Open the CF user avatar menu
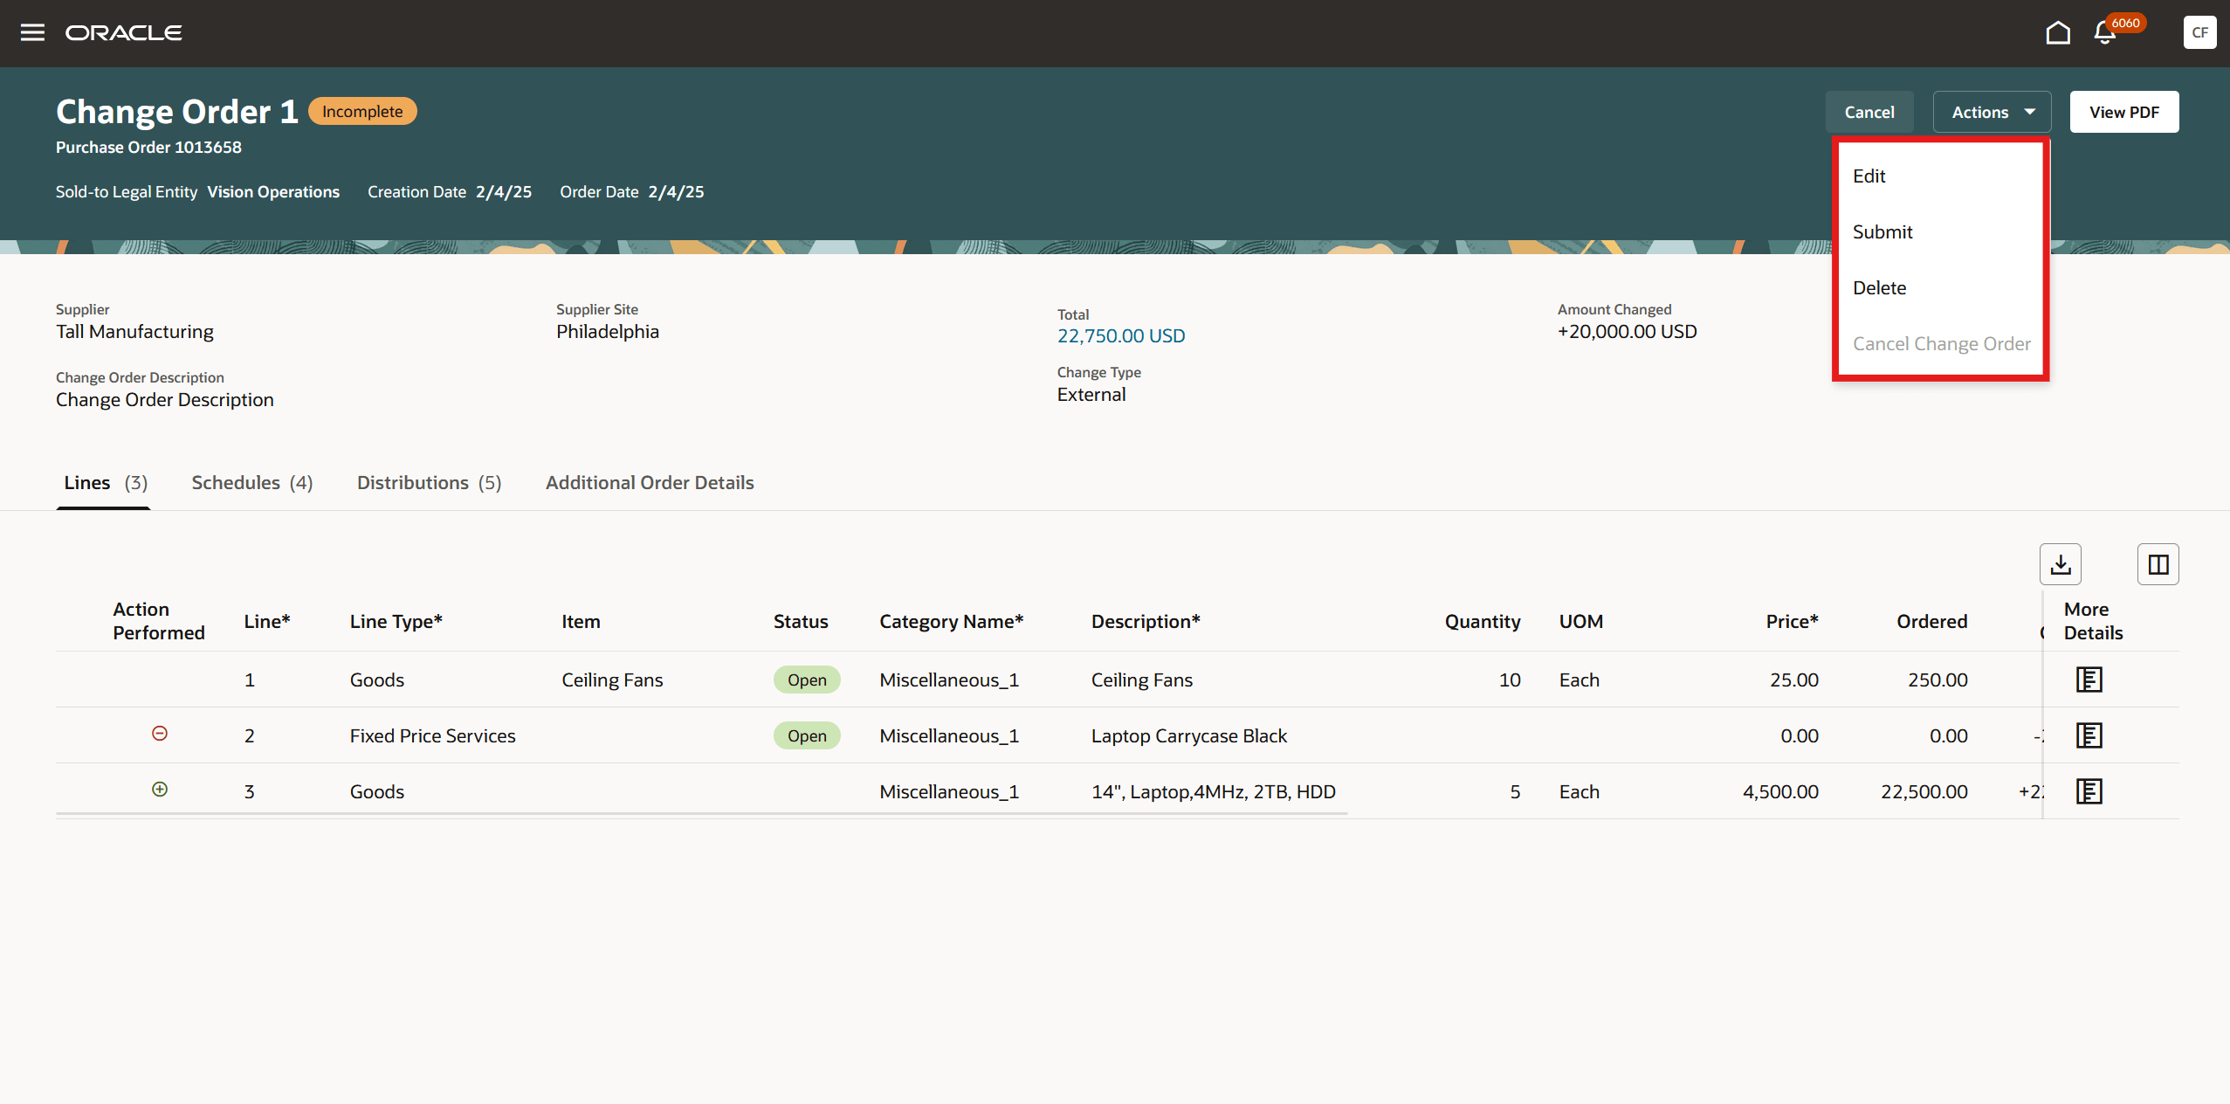This screenshot has width=2230, height=1104. click(2199, 32)
